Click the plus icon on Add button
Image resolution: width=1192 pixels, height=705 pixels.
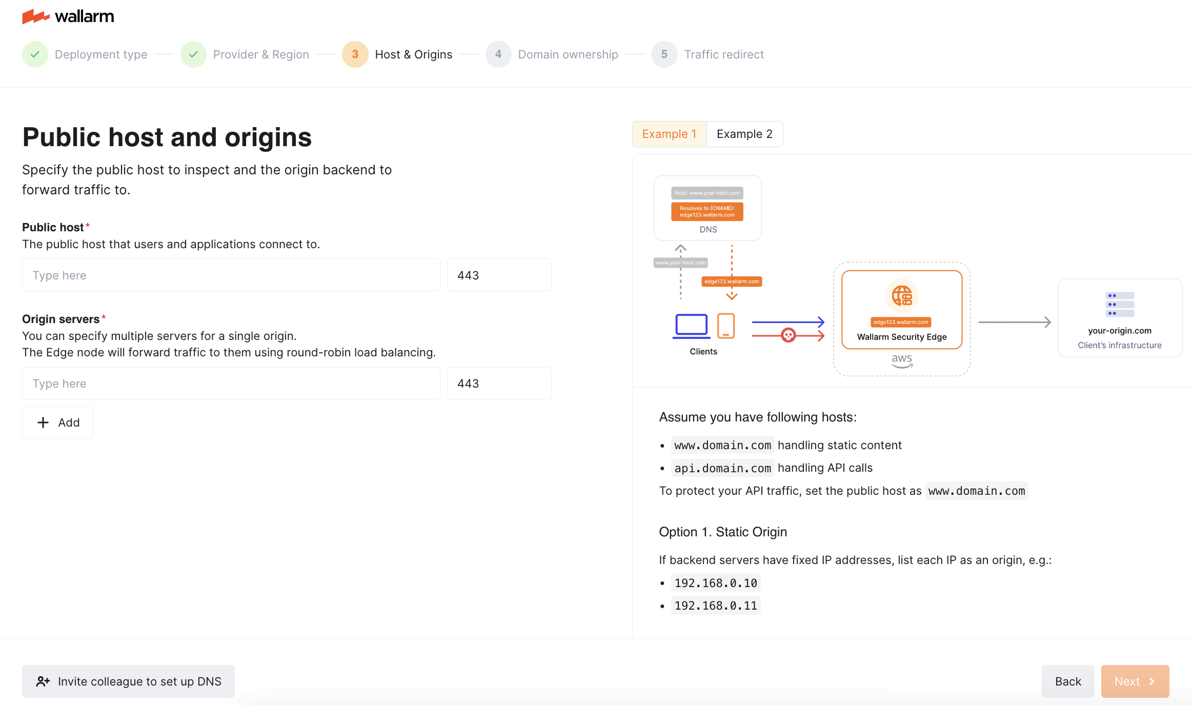43,422
